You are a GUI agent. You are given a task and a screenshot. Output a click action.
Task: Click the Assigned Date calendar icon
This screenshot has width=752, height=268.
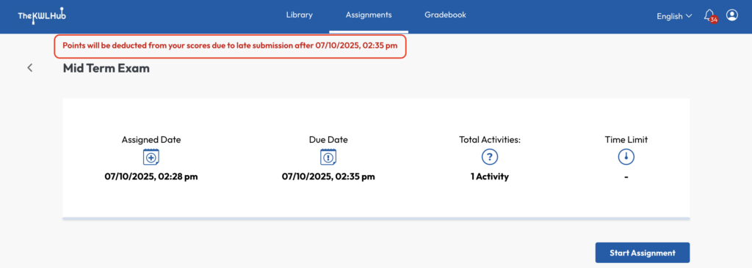[x=151, y=157]
